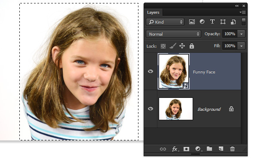This screenshot has height=161, width=258.
Task: Collapse the panel with double arrows
Action: (237, 6)
